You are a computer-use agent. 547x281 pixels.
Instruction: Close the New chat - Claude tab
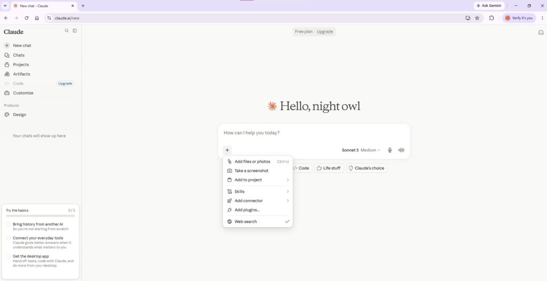point(74,5)
